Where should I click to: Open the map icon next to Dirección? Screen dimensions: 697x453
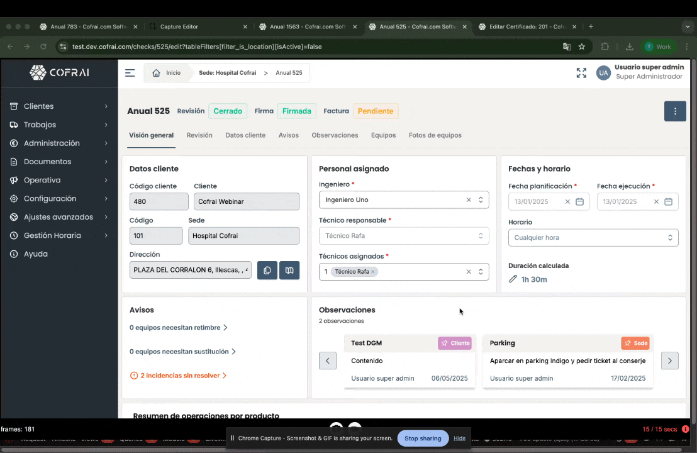(x=289, y=271)
